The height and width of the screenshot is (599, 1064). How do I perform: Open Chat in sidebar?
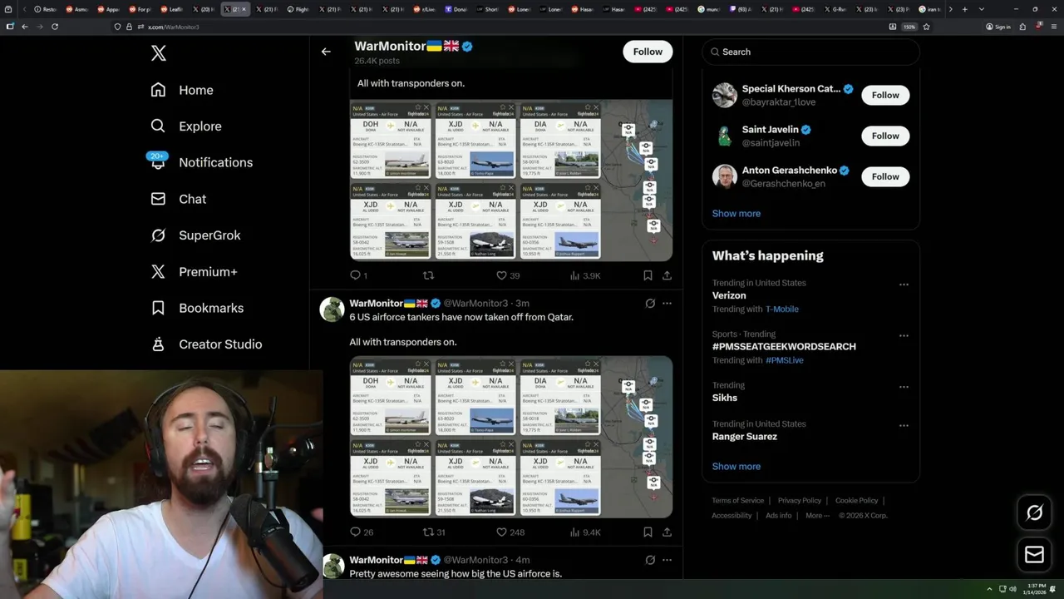tap(178, 199)
